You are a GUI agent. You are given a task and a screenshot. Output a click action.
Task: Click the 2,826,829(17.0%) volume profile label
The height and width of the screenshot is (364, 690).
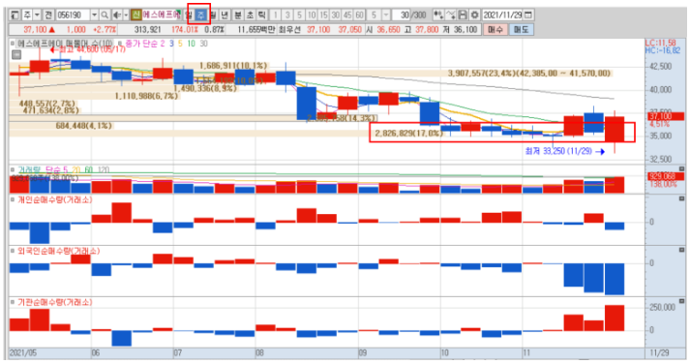click(408, 133)
